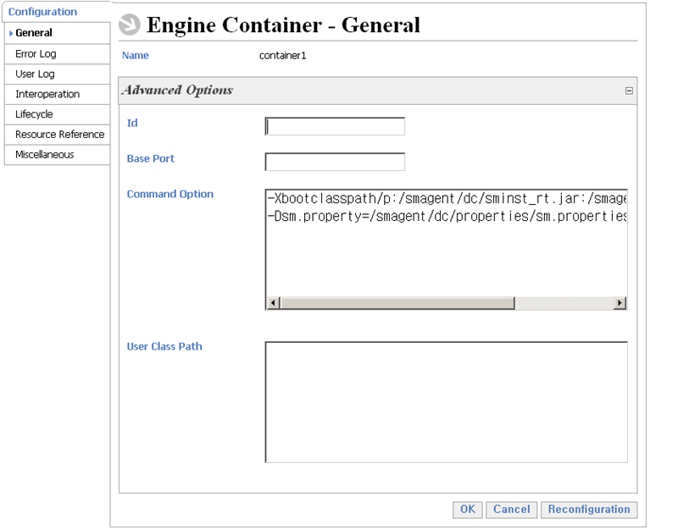Click the Command Option label
The image size is (678, 529).
(x=170, y=194)
